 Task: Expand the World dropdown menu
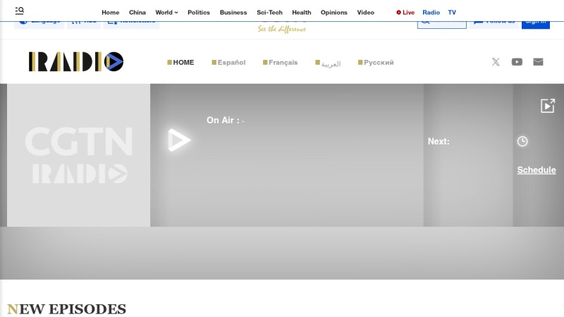coord(166,12)
